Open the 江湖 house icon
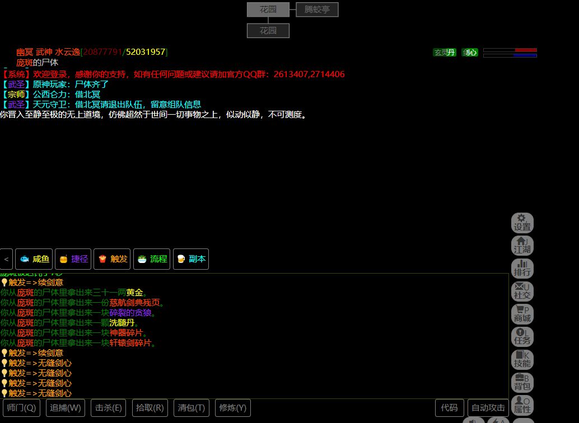 click(x=522, y=246)
